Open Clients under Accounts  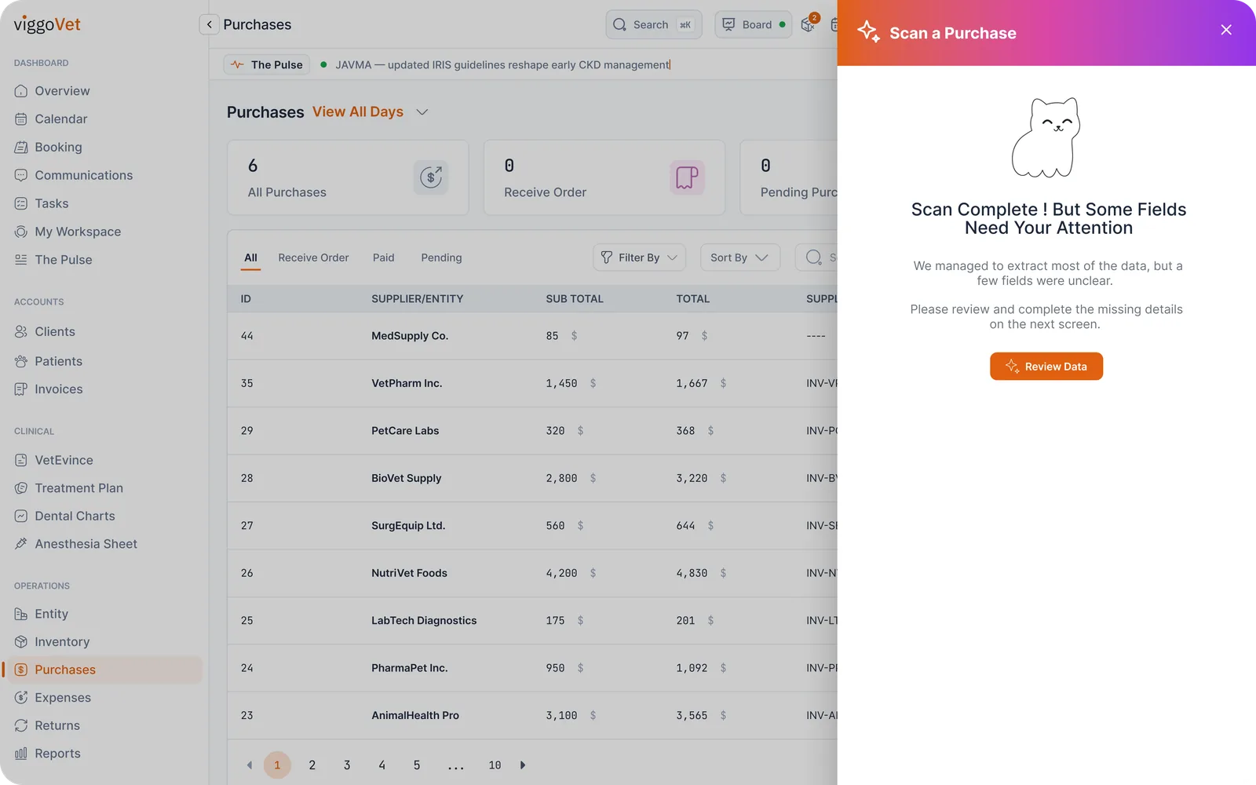point(45,332)
